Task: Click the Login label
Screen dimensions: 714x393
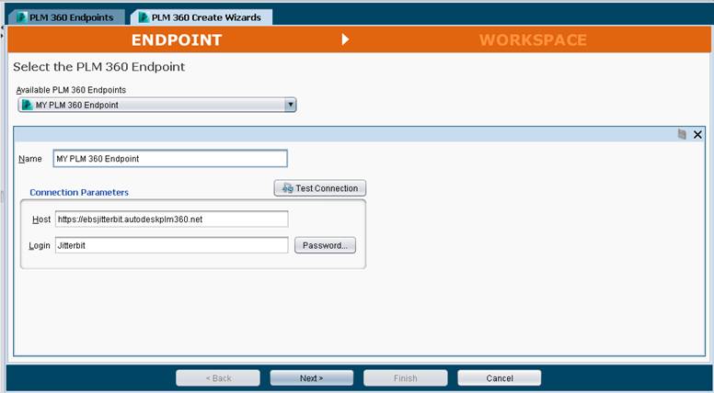Action: point(40,246)
